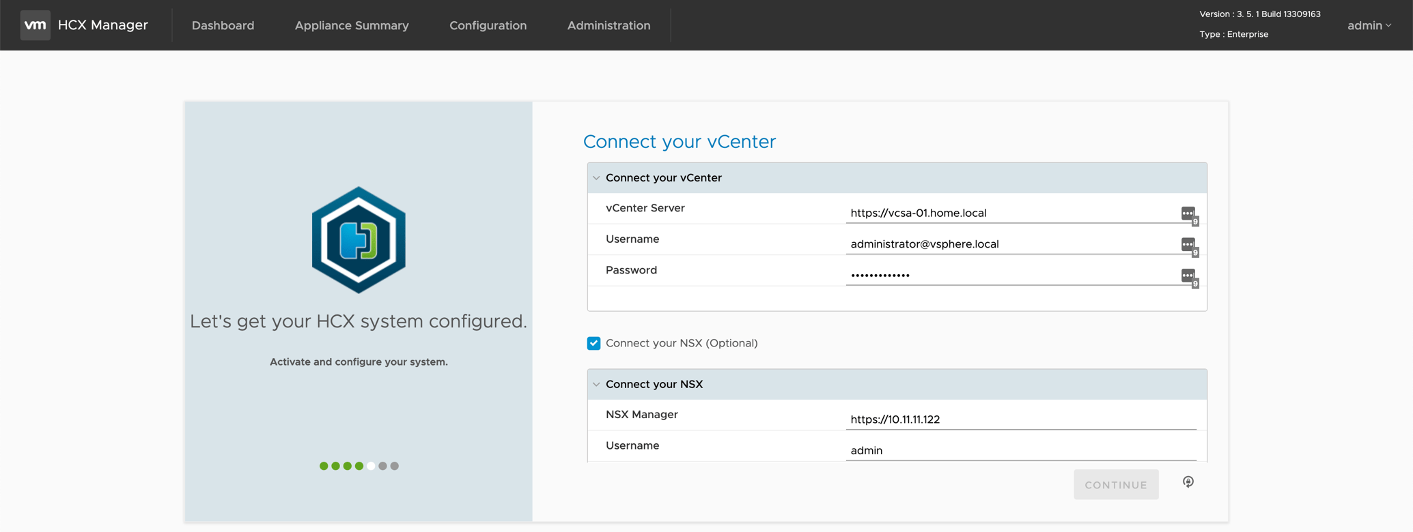Screen dimensions: 1413x532
Task: Go to Appliance Summary
Action: point(352,25)
